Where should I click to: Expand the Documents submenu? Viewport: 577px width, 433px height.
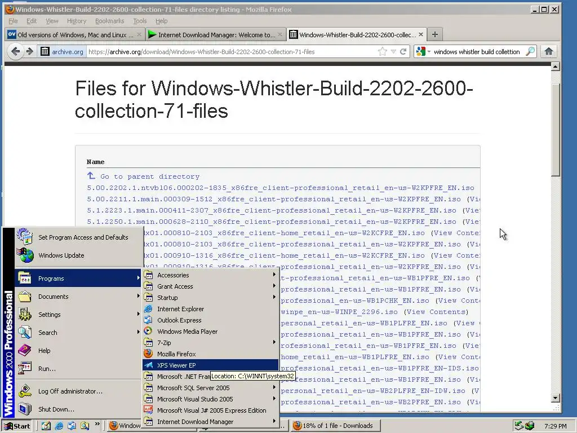(79, 297)
